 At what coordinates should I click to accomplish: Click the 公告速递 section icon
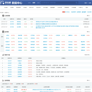(3, 16)
